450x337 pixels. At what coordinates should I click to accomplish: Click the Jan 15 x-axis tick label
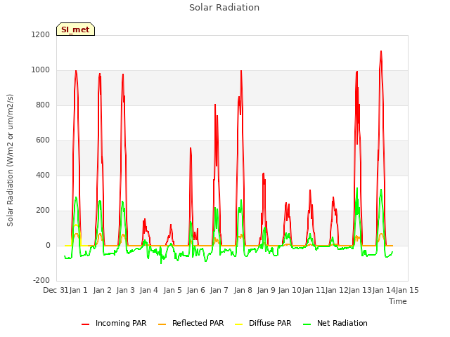pos(407,290)
